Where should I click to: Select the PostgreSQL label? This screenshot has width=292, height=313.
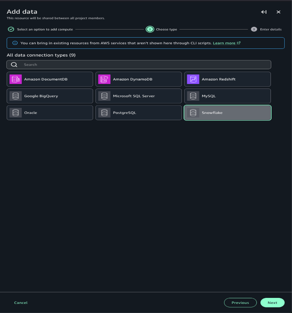[125, 113]
